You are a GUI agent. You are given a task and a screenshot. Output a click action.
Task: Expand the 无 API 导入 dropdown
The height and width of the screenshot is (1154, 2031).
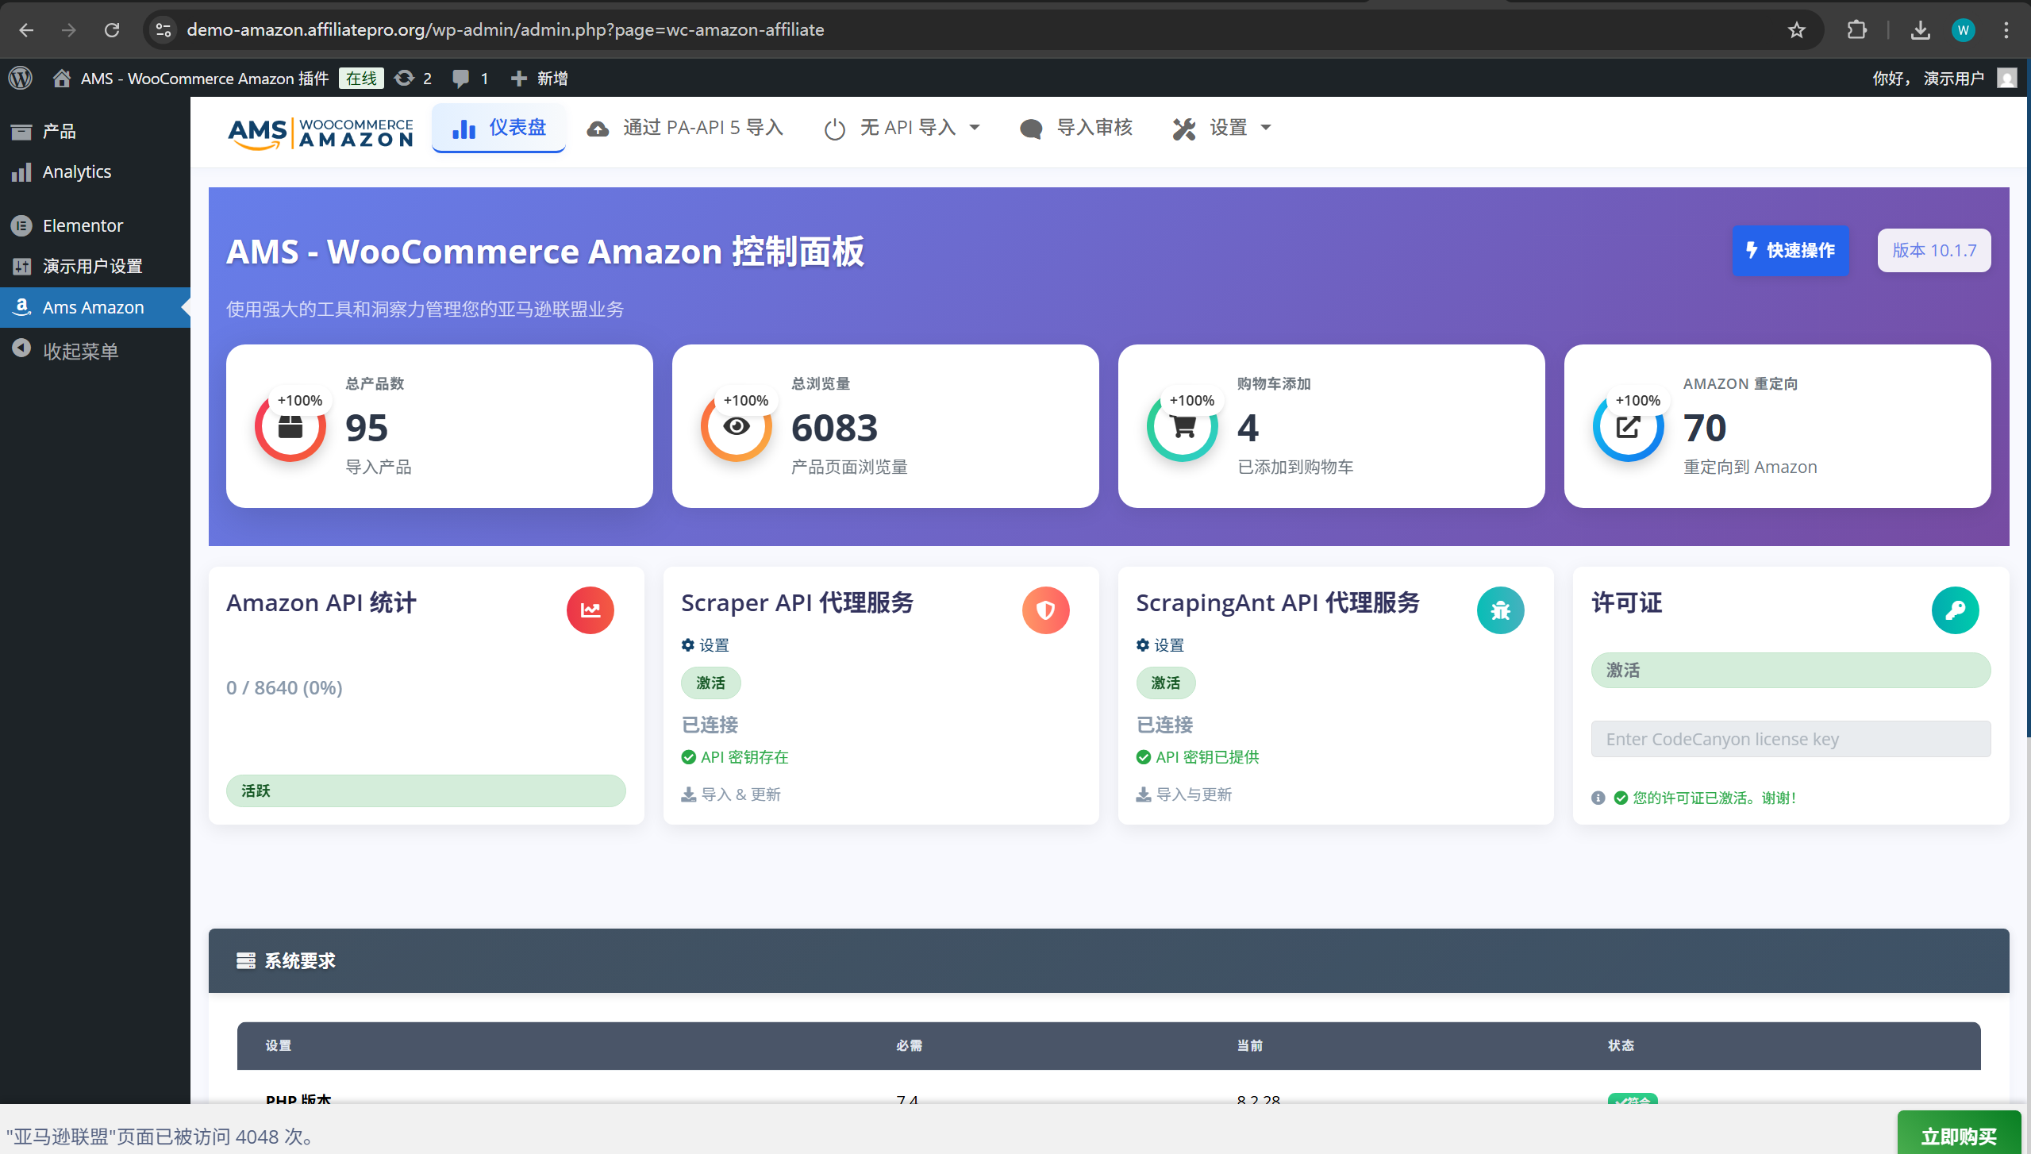pyautogui.click(x=902, y=128)
